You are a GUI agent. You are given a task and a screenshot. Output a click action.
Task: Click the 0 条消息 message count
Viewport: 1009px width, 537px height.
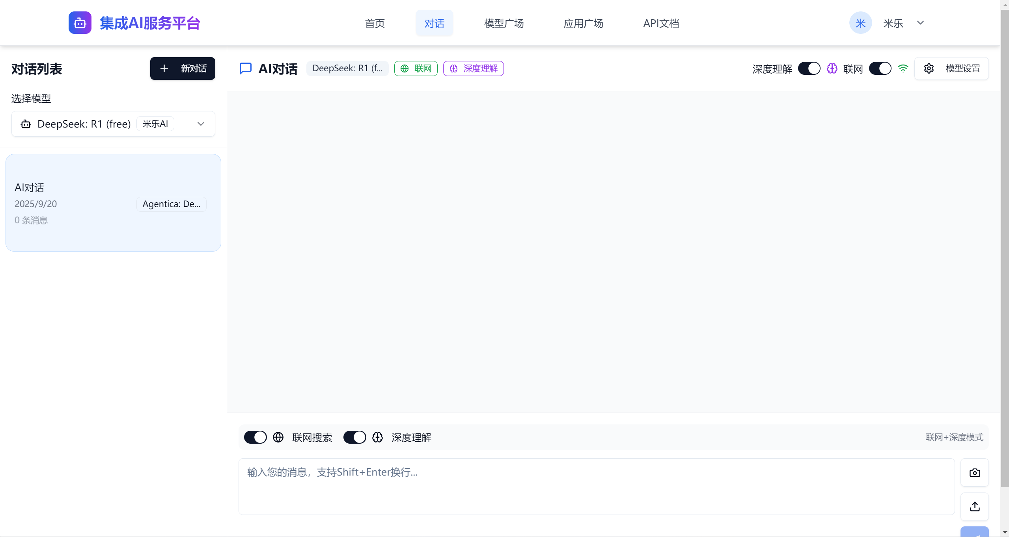[31, 220]
